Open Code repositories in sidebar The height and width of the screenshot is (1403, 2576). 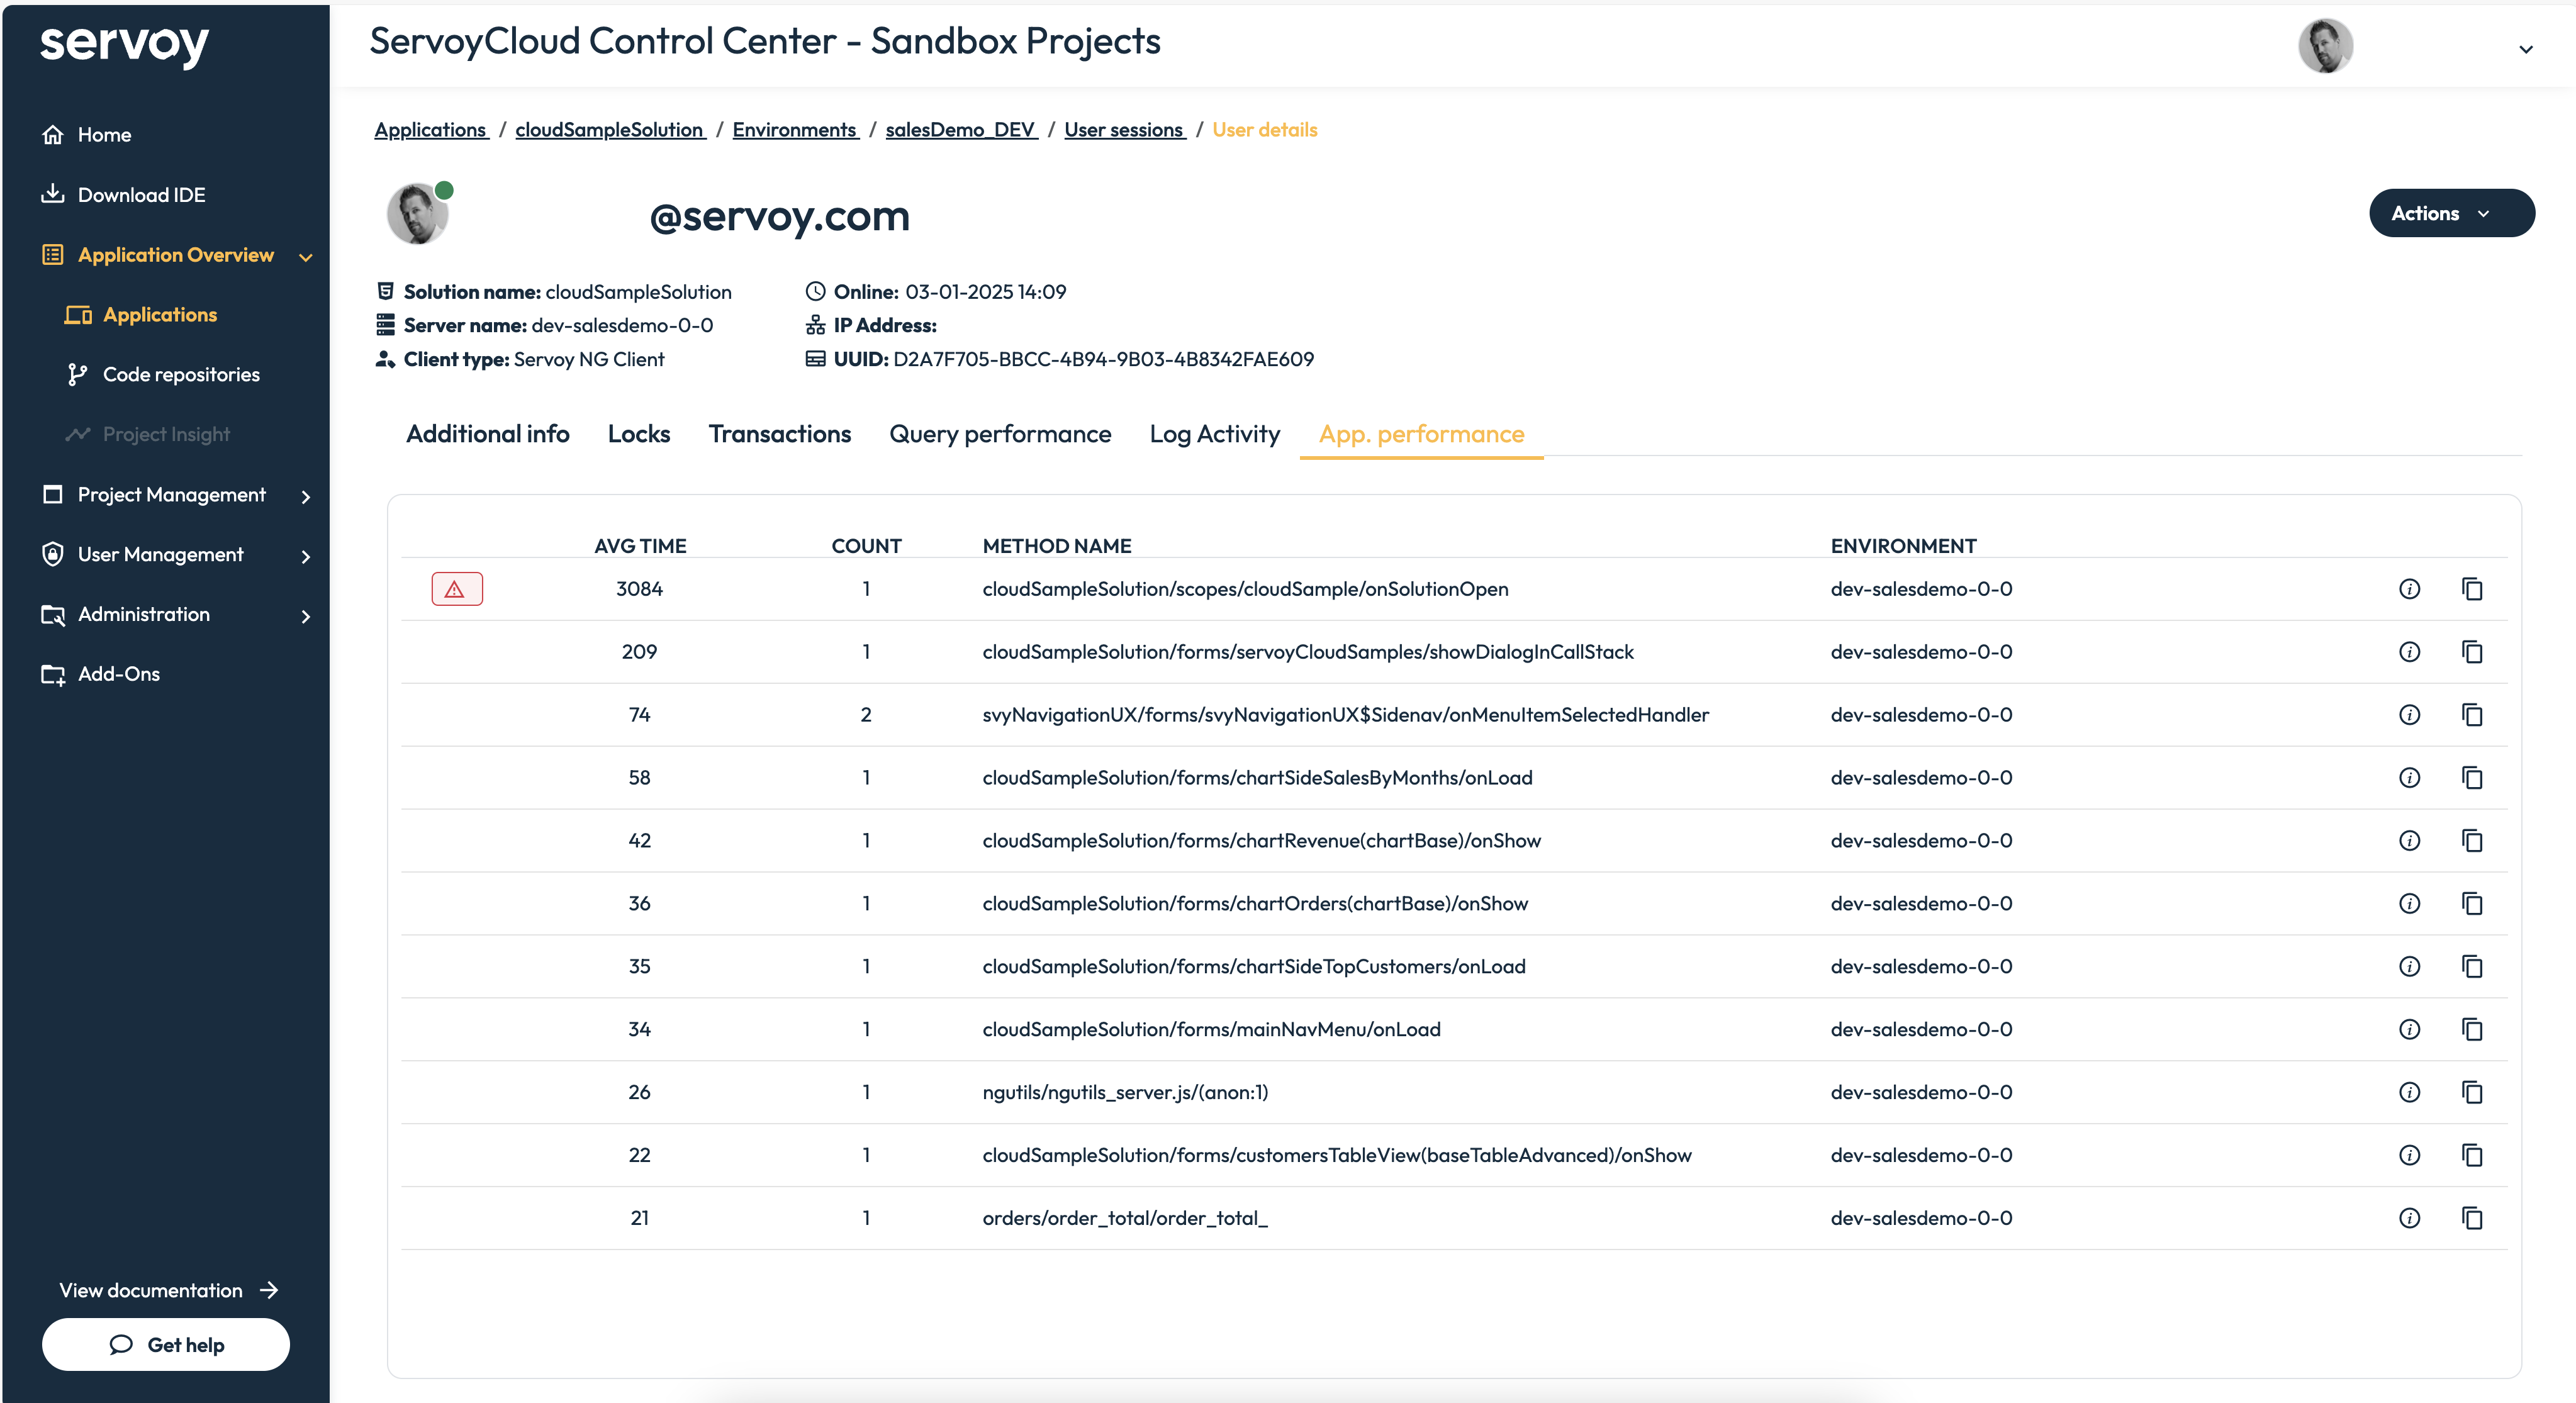point(181,375)
